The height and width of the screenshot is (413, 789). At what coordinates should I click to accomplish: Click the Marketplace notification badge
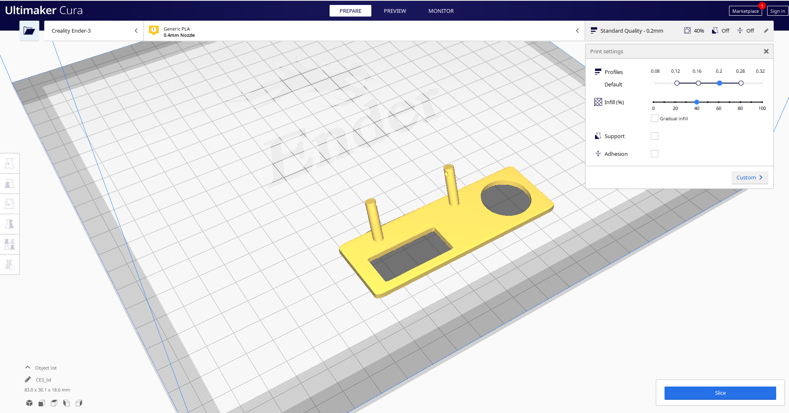pyautogui.click(x=762, y=6)
